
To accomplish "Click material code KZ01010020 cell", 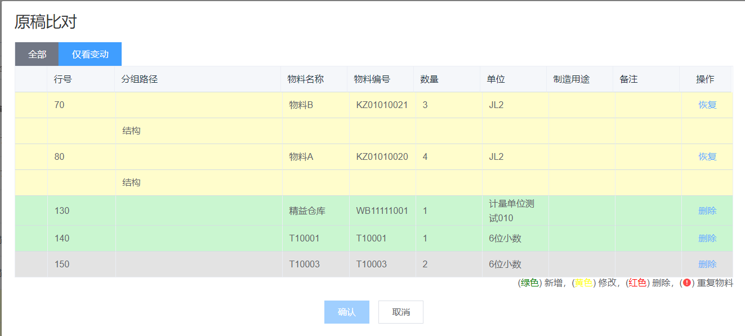I will [x=382, y=156].
